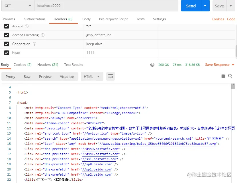Click line number 7 in the gutter
This screenshot has width=237, height=183.
tap(10, 103)
